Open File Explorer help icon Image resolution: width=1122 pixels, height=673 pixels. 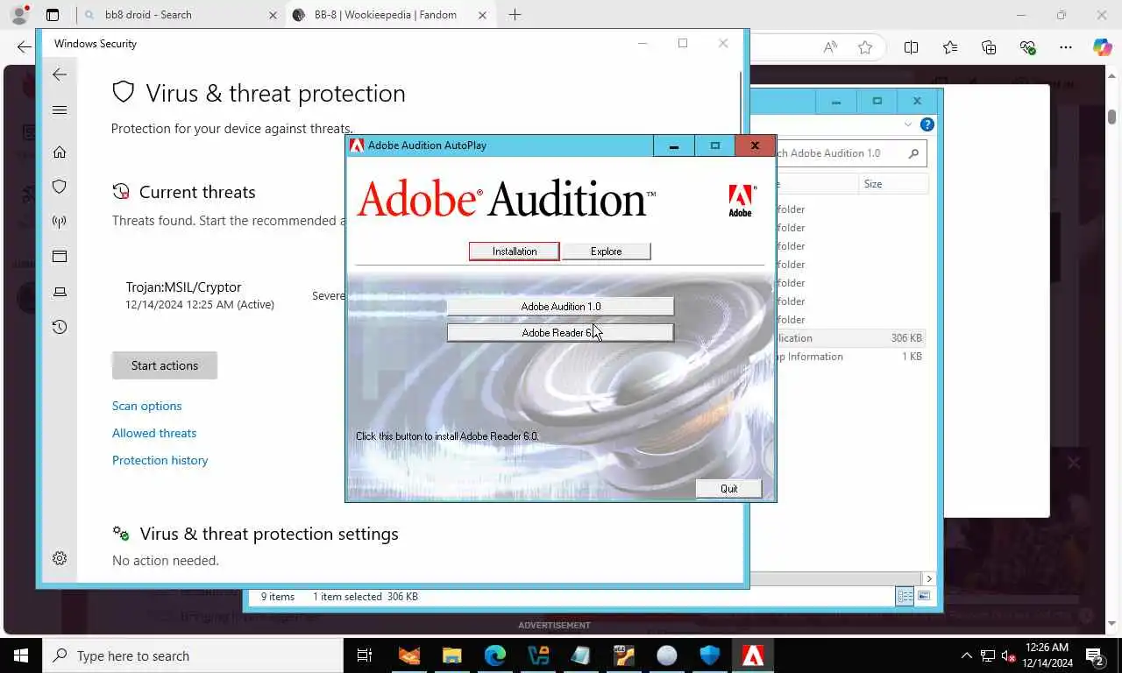pyautogui.click(x=927, y=124)
